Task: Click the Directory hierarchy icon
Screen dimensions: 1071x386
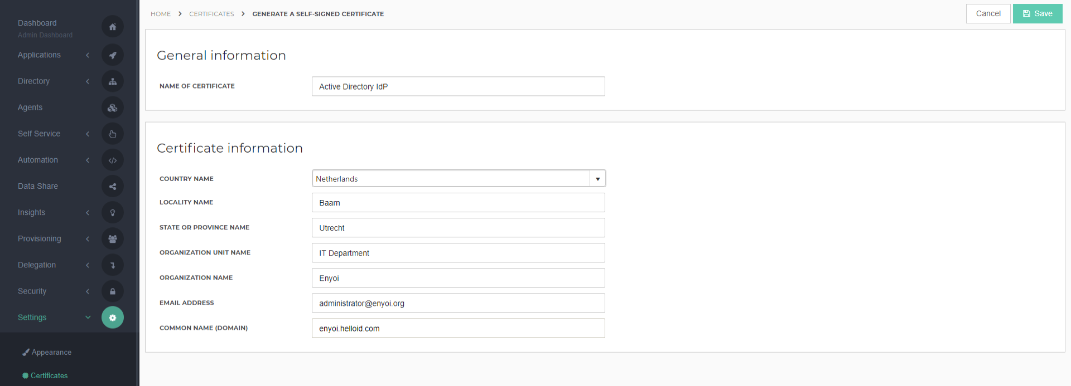Action: [x=113, y=81]
